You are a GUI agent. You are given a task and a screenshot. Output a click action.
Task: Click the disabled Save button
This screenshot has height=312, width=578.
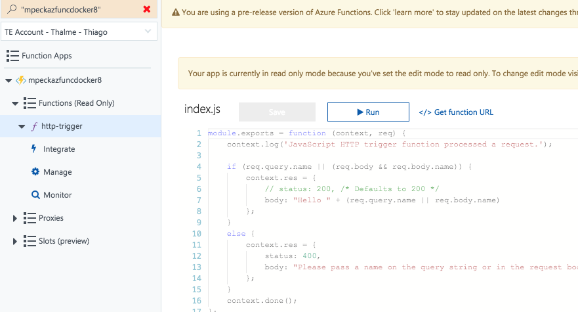click(277, 112)
